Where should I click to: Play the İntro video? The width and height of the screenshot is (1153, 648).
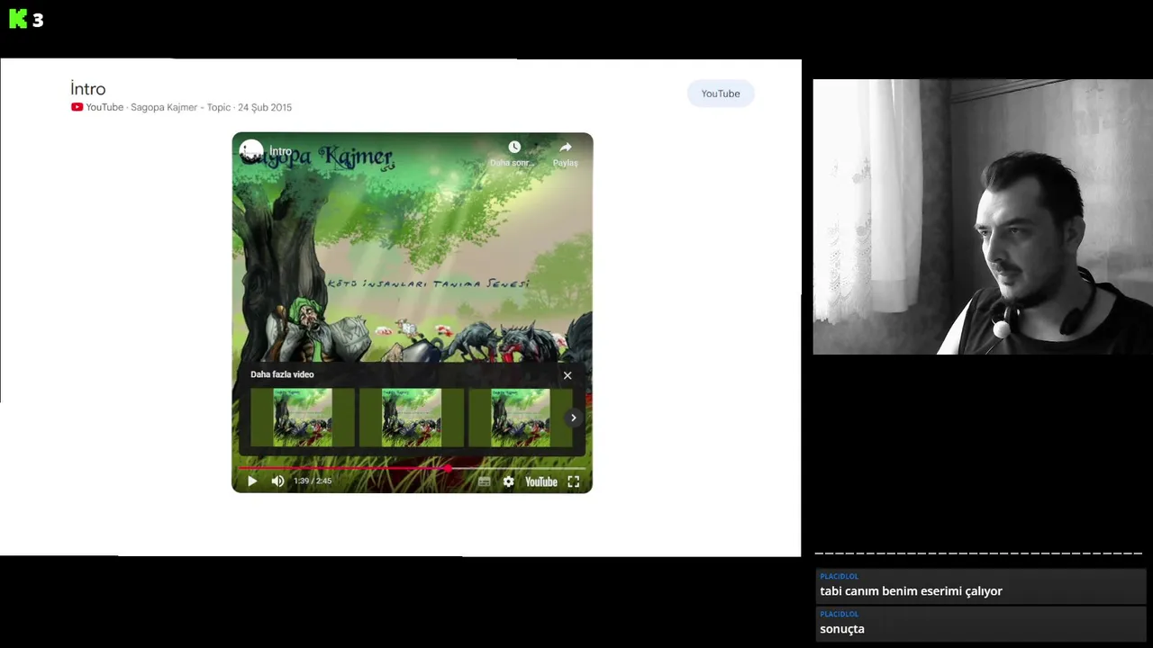tap(252, 481)
